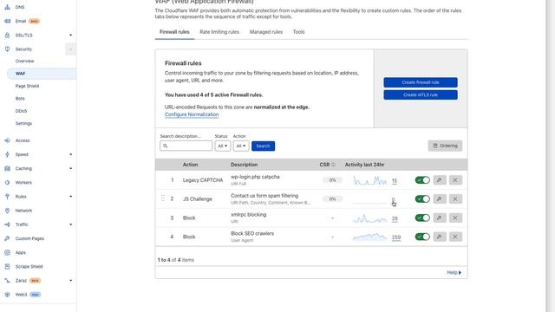Open Settings in the Security submenu
Image resolution: width=555 pixels, height=312 pixels.
tap(23, 123)
